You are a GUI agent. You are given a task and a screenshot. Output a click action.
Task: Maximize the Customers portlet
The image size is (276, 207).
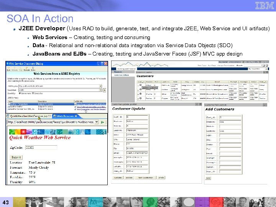point(267,72)
